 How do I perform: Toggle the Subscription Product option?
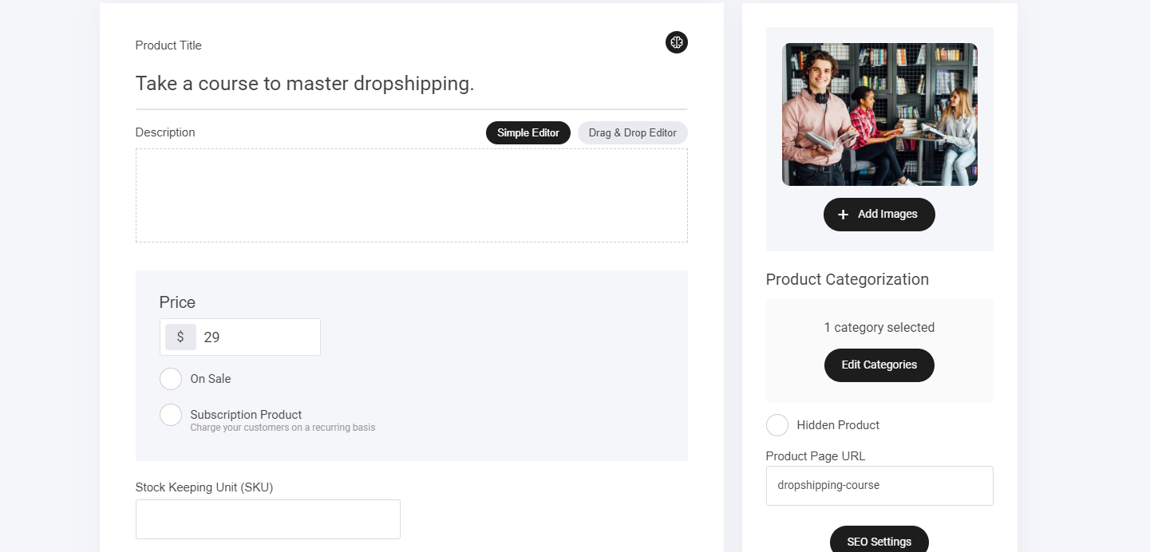[x=171, y=415]
